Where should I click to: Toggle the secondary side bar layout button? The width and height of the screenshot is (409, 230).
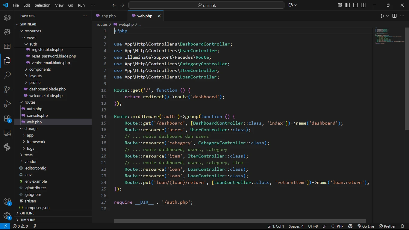click(x=363, y=5)
